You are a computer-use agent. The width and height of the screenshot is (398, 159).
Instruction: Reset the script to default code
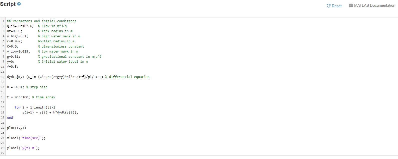pyautogui.click(x=334, y=5)
